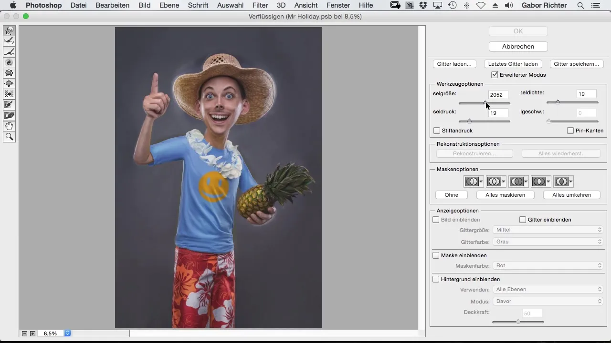Select the Zoom magnifier tool

click(x=9, y=137)
